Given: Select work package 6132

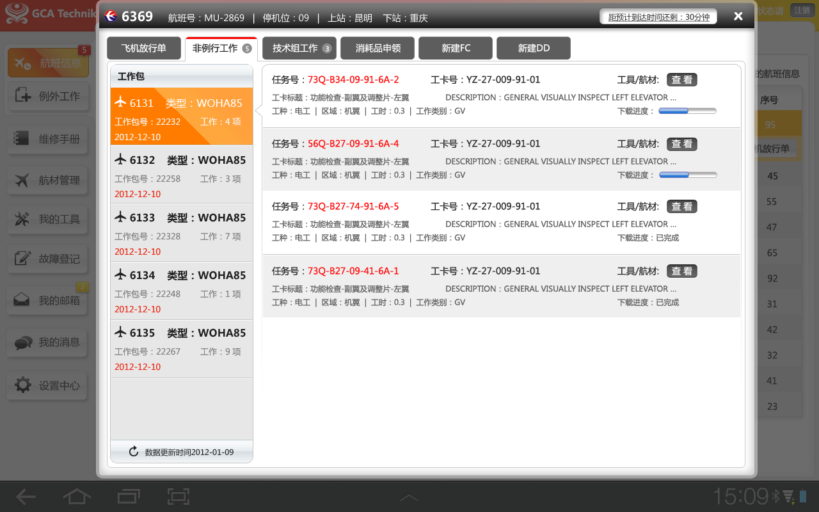Looking at the screenshot, I should click(182, 175).
